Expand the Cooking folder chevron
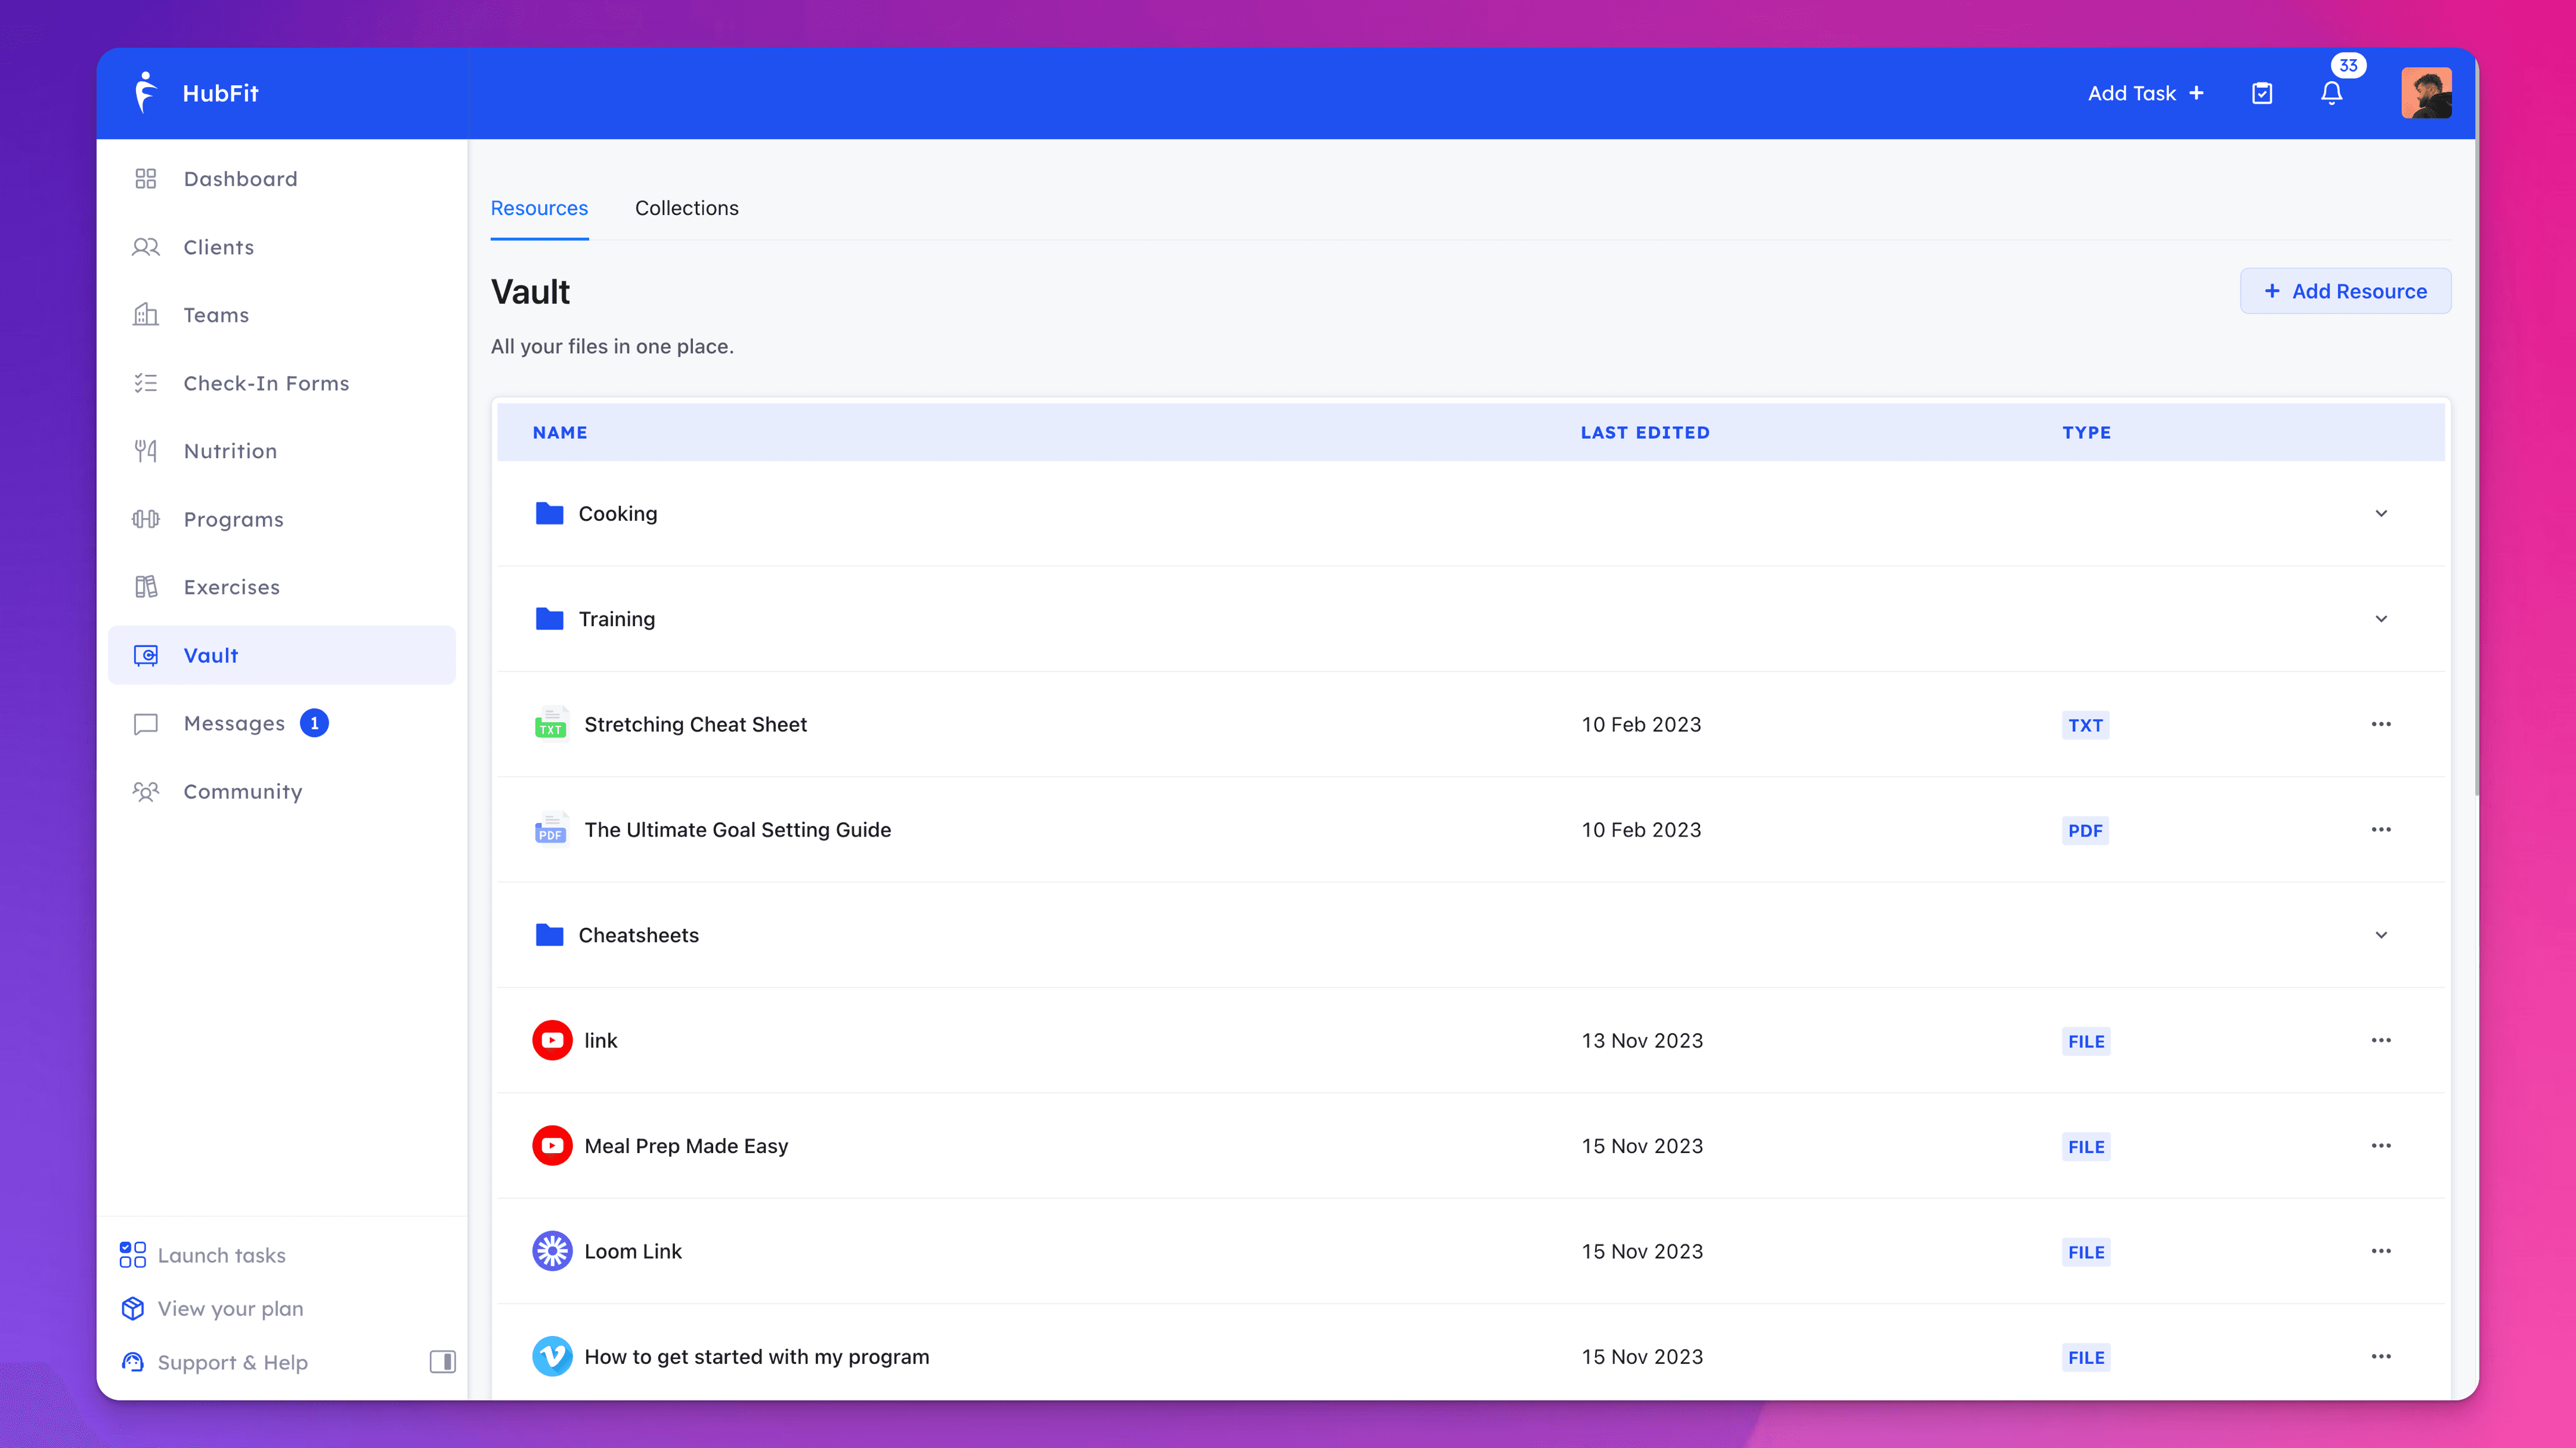This screenshot has width=2576, height=1448. (x=2381, y=514)
